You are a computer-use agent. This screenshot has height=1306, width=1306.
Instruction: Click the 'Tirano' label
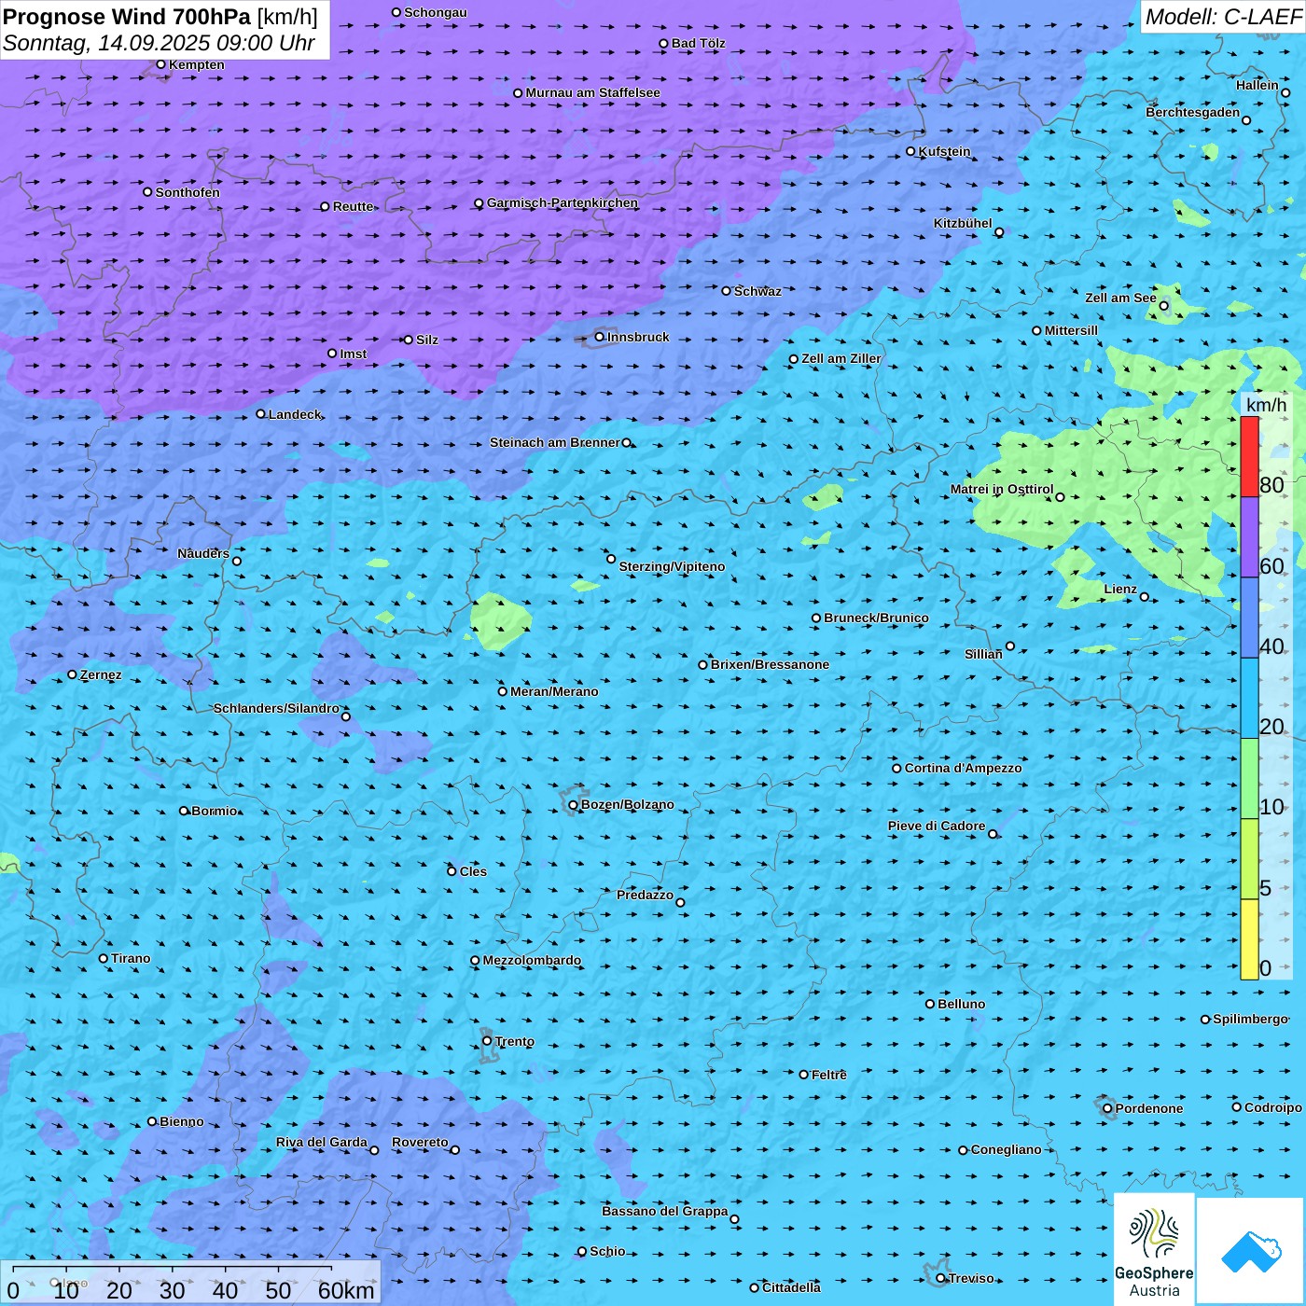131,958
